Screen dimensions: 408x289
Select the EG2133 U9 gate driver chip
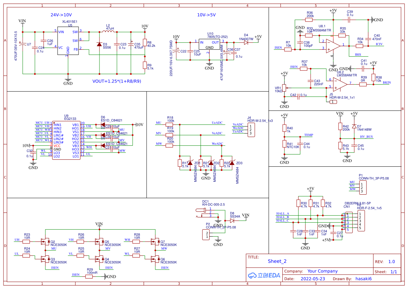(66, 140)
